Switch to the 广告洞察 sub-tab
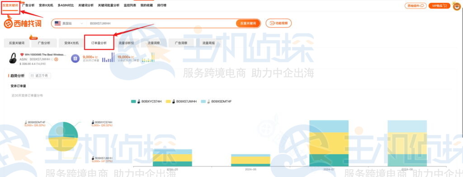The width and height of the screenshot is (463, 177). pos(181,43)
